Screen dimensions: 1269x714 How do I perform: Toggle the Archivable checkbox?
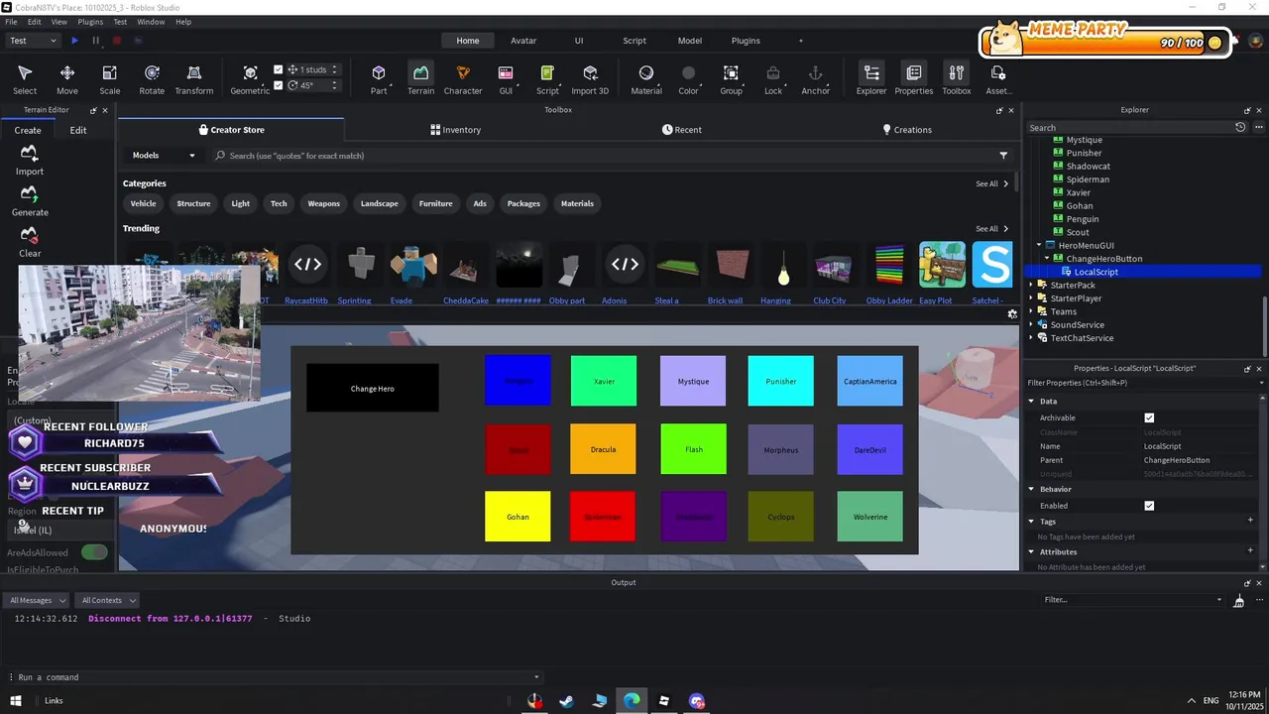(x=1149, y=417)
